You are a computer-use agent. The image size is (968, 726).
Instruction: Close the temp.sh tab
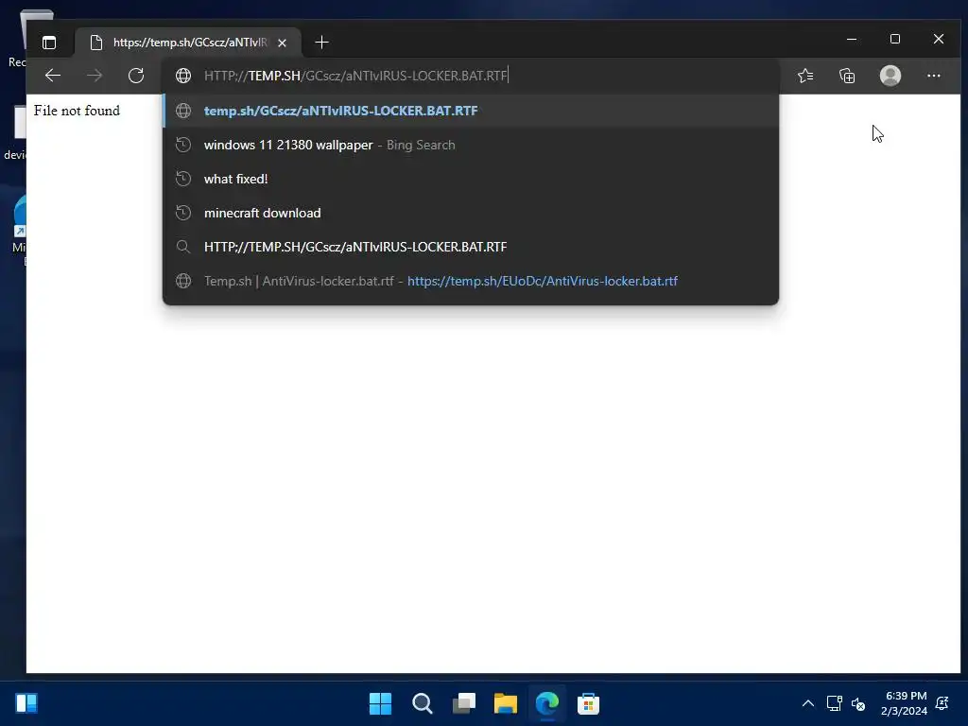click(x=282, y=43)
